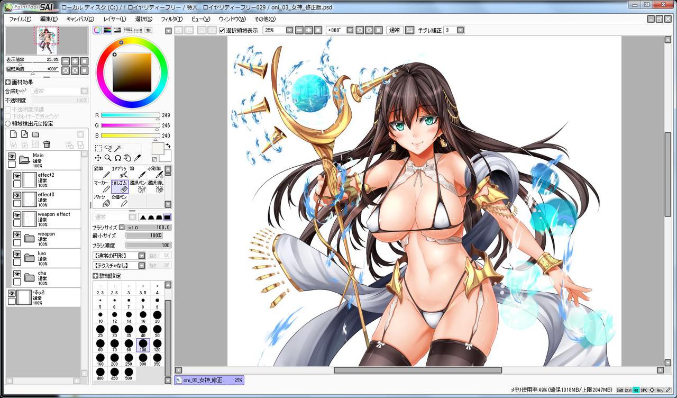The image size is (677, 398).
Task: Open the 【テクスチャなし】 texture dropdown
Action: pos(142,265)
